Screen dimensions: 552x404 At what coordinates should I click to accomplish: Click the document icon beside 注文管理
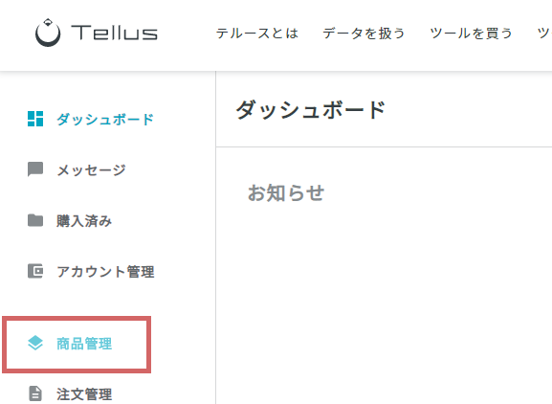pos(35,393)
